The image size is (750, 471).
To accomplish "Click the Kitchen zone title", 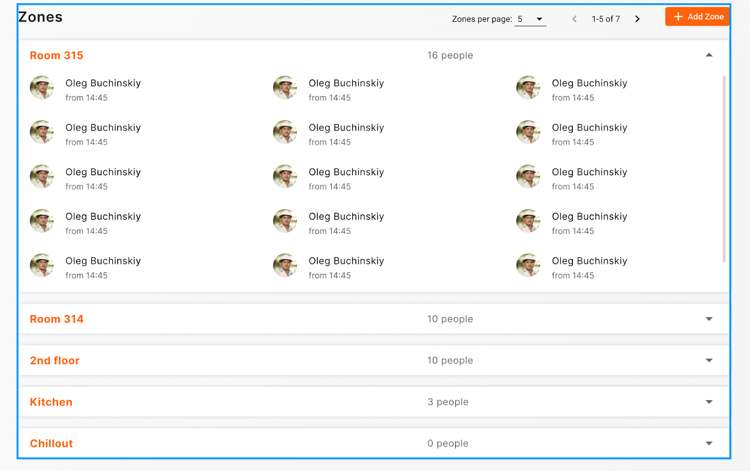I will pos(51,402).
